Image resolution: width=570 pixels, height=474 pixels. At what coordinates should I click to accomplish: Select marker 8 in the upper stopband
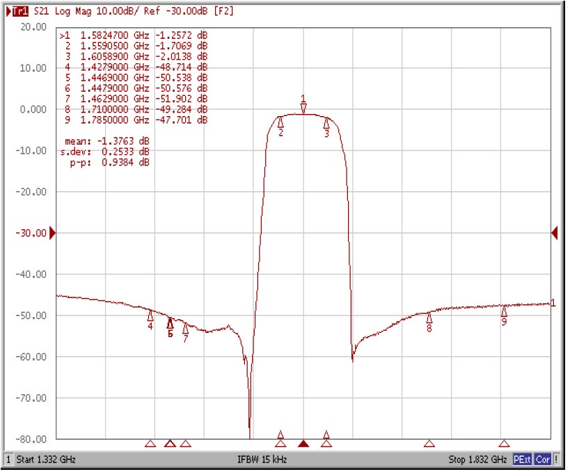[x=431, y=320]
